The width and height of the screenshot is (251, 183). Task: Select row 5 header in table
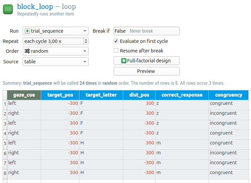coord(5,143)
